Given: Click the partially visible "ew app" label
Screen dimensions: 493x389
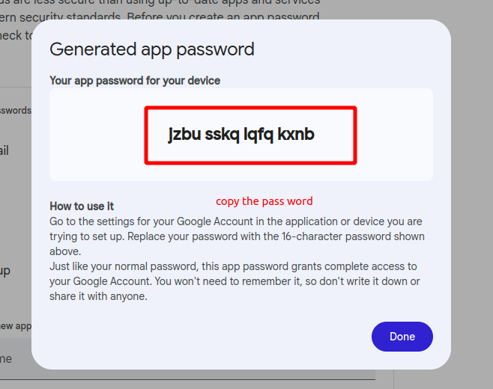Looking at the screenshot, I should point(15,326).
